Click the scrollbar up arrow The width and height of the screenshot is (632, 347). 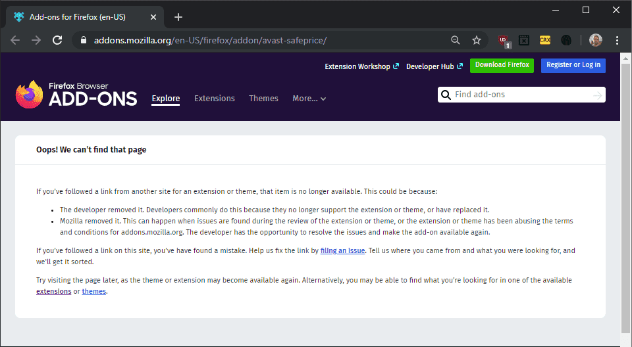pyautogui.click(x=626, y=58)
